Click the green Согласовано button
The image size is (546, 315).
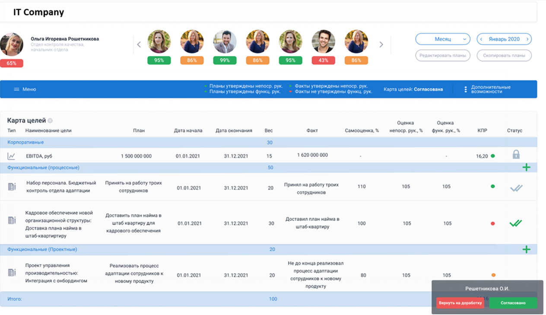pos(513,303)
